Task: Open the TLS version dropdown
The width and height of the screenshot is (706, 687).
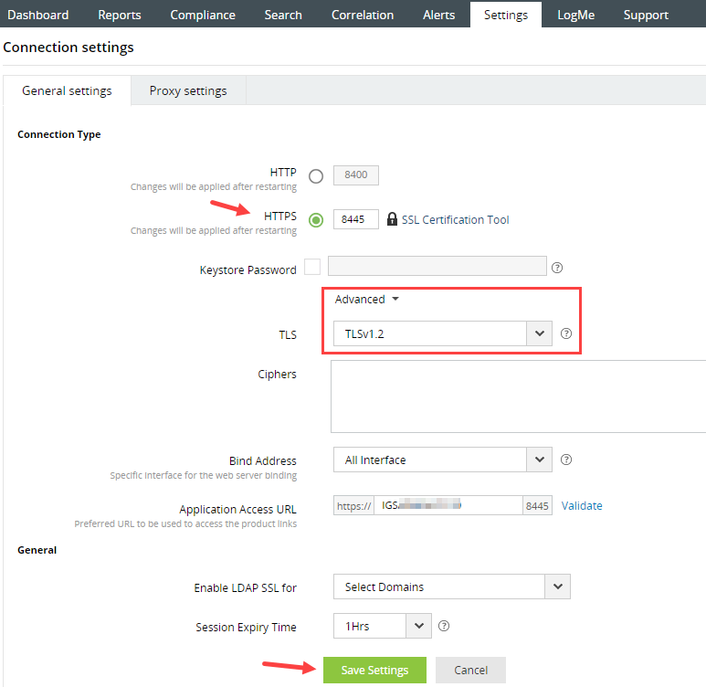Action: tap(443, 333)
